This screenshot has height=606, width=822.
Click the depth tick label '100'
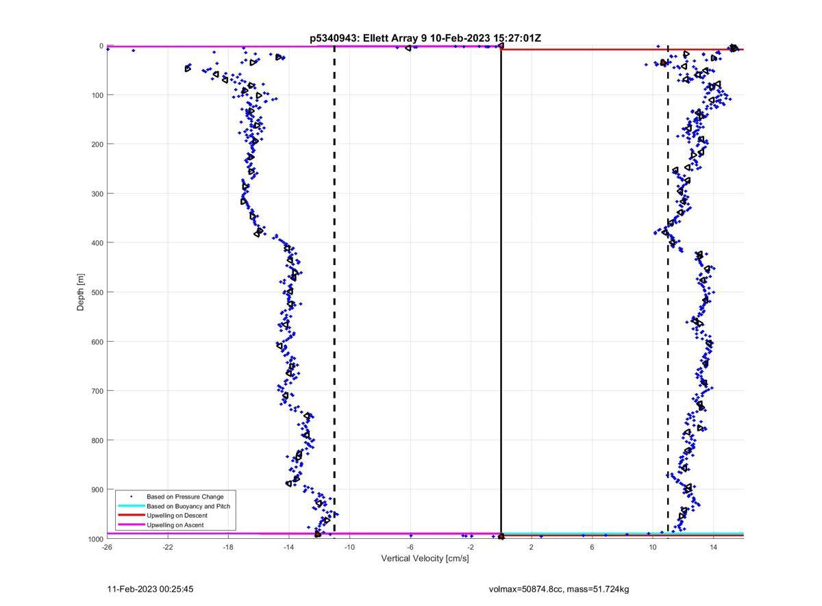97,95
